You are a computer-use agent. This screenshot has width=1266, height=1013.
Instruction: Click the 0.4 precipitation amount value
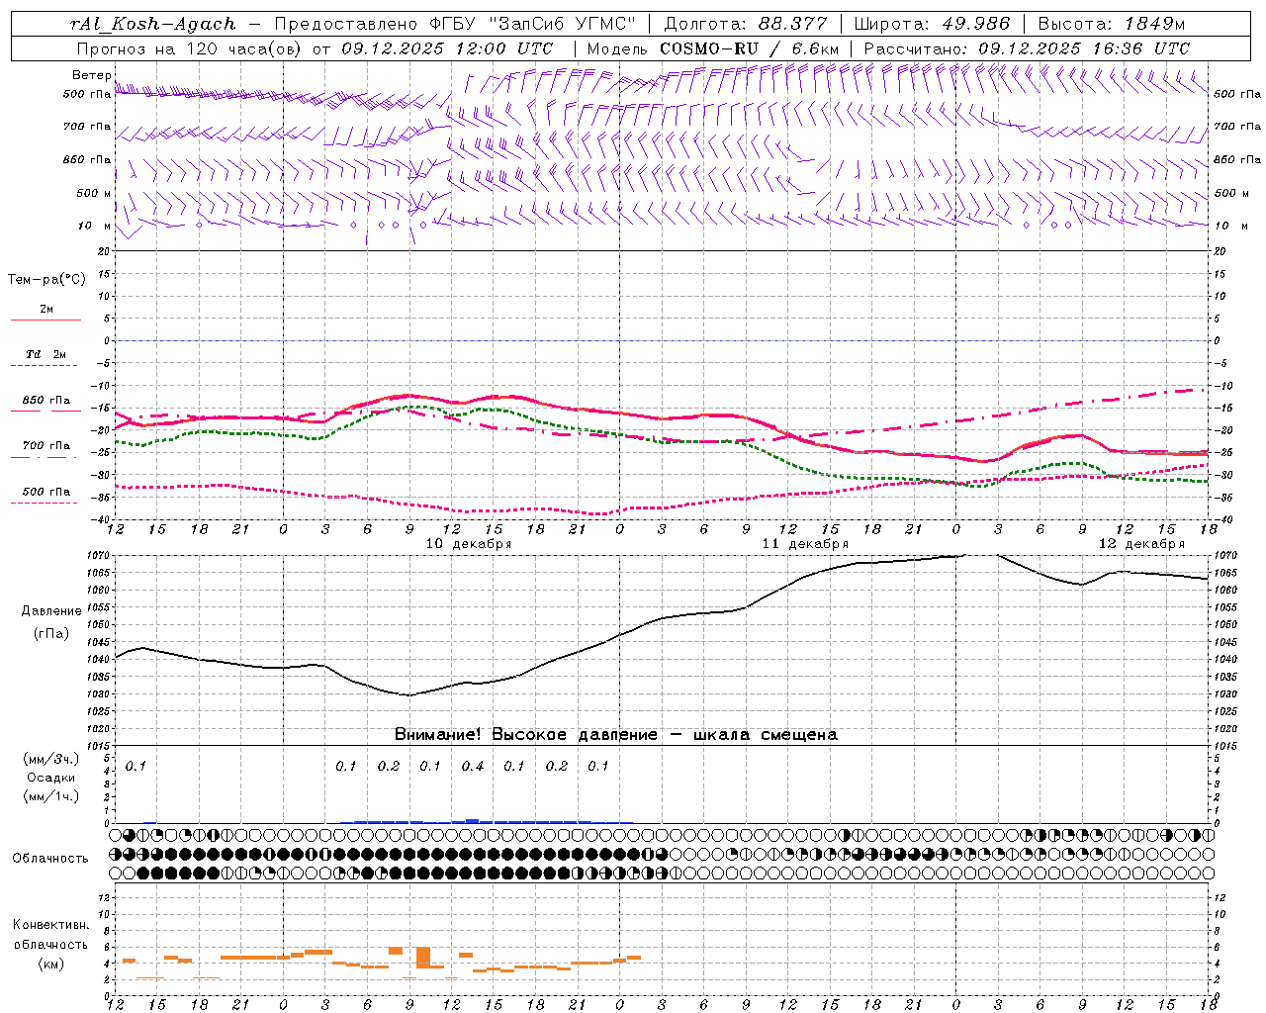(x=473, y=766)
